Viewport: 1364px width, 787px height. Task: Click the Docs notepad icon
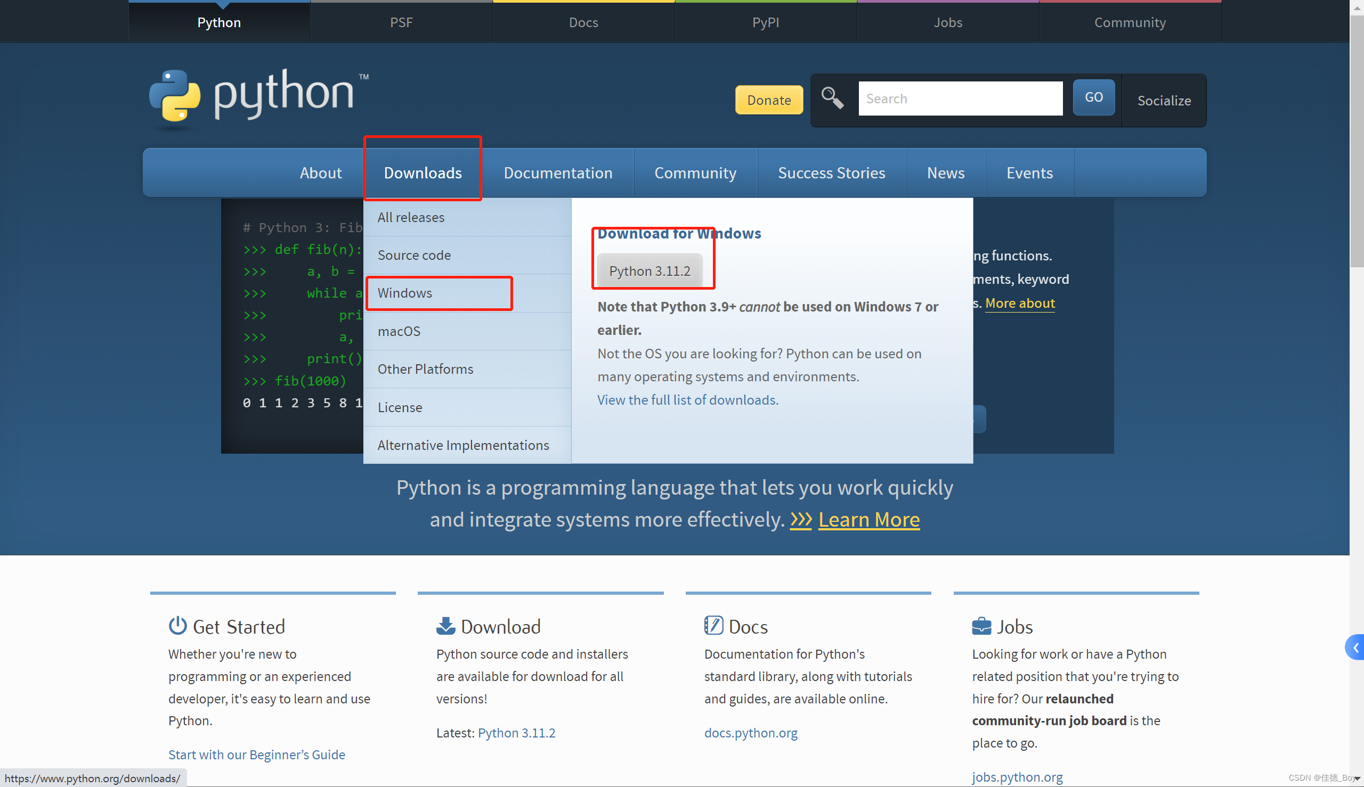point(713,625)
